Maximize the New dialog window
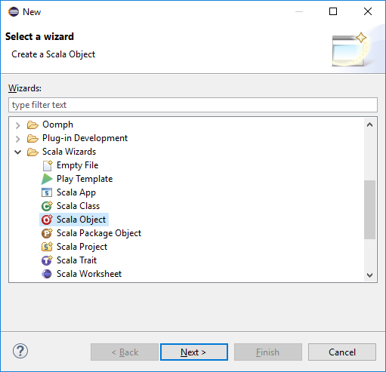This screenshot has height=372, width=386. coord(333,11)
